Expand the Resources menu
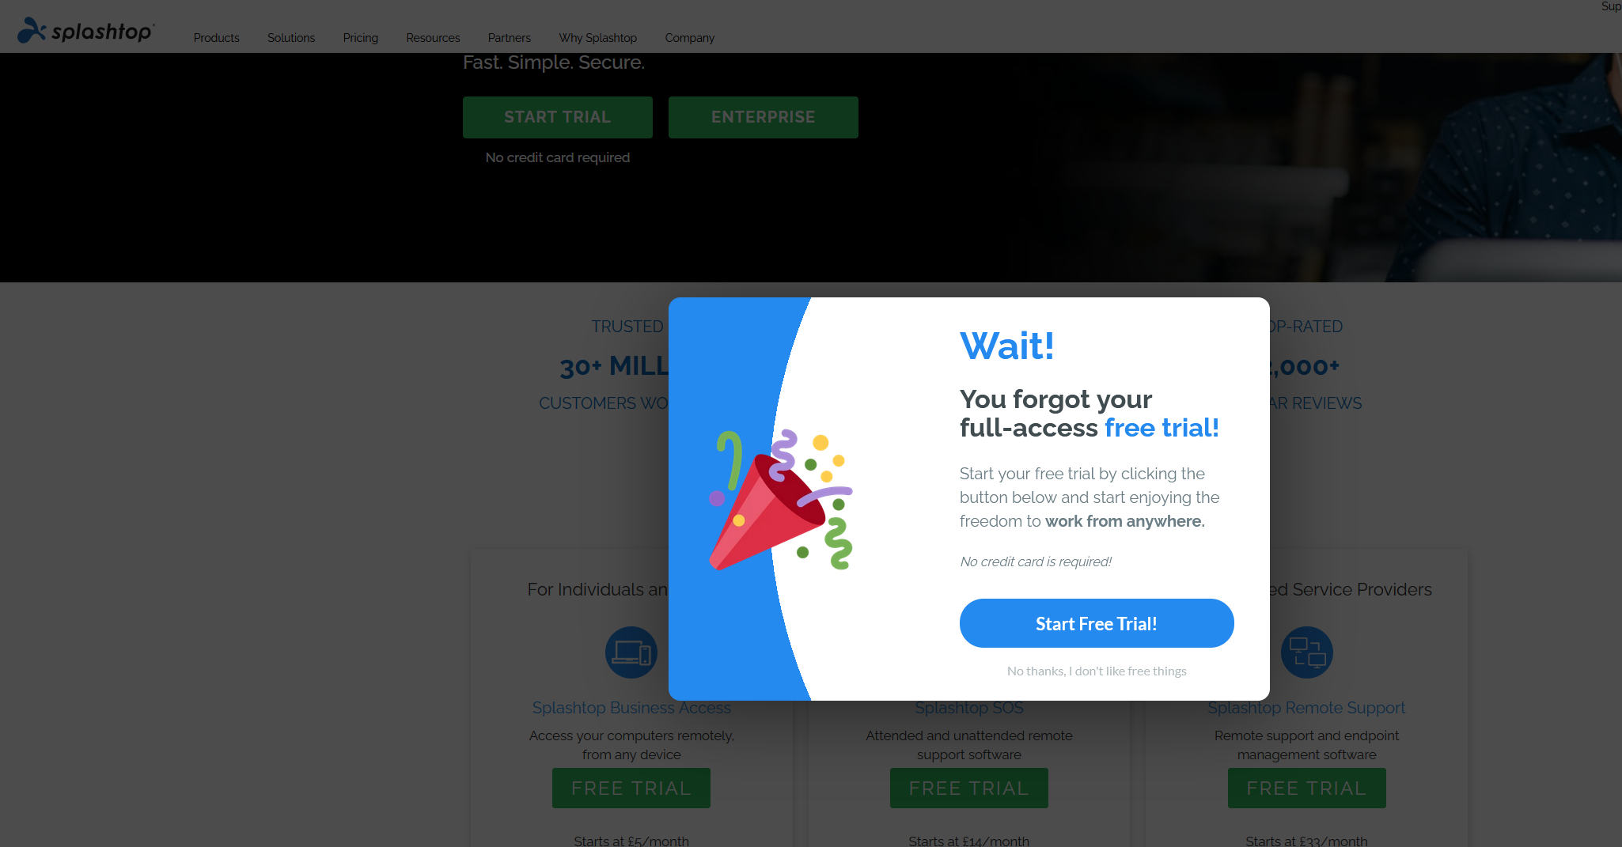Image resolution: width=1622 pixels, height=847 pixels. point(433,38)
